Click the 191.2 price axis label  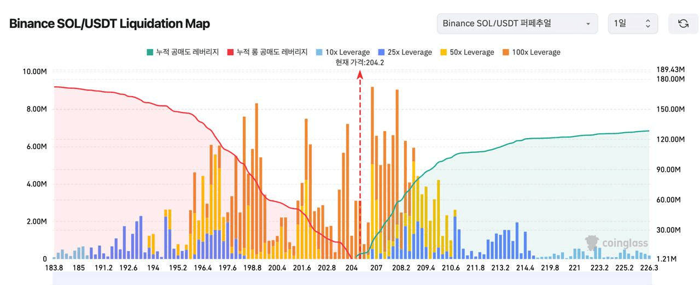pyautogui.click(x=103, y=268)
